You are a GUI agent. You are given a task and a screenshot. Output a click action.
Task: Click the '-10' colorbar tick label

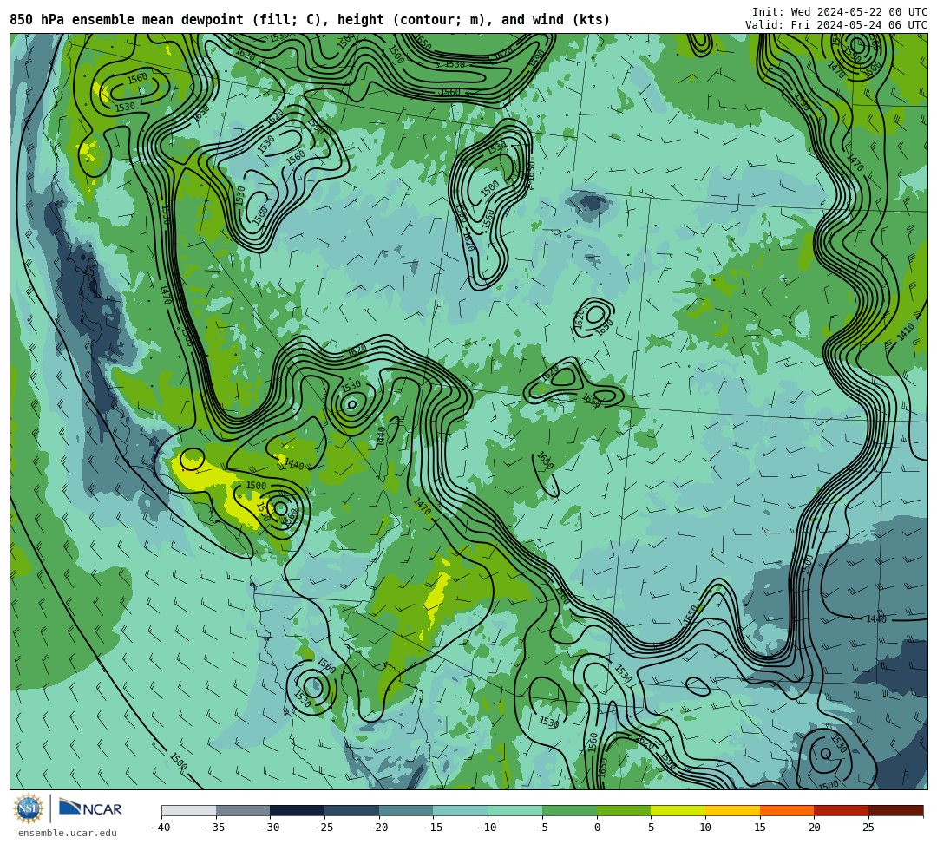[x=488, y=828]
